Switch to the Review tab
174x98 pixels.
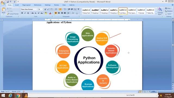[x=57, y=5]
